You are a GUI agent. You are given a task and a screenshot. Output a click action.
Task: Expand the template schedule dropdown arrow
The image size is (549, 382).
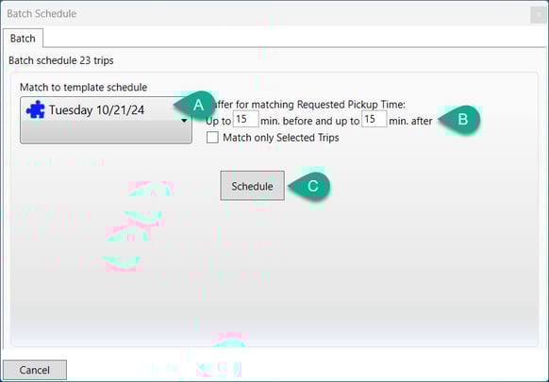(x=184, y=121)
